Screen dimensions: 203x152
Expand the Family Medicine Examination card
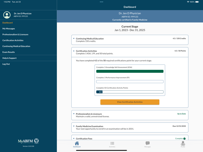point(130,127)
